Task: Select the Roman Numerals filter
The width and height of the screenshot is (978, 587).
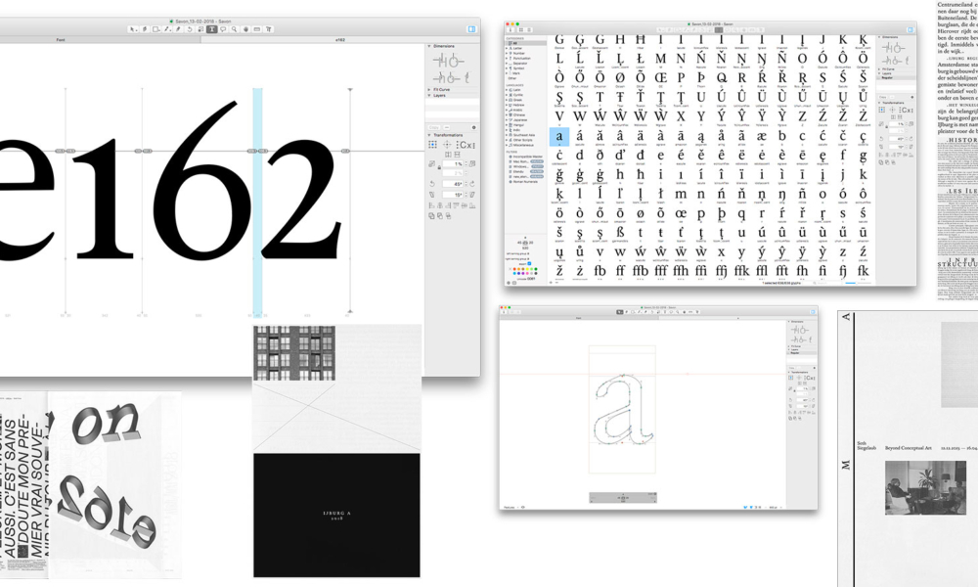Action: tap(524, 182)
